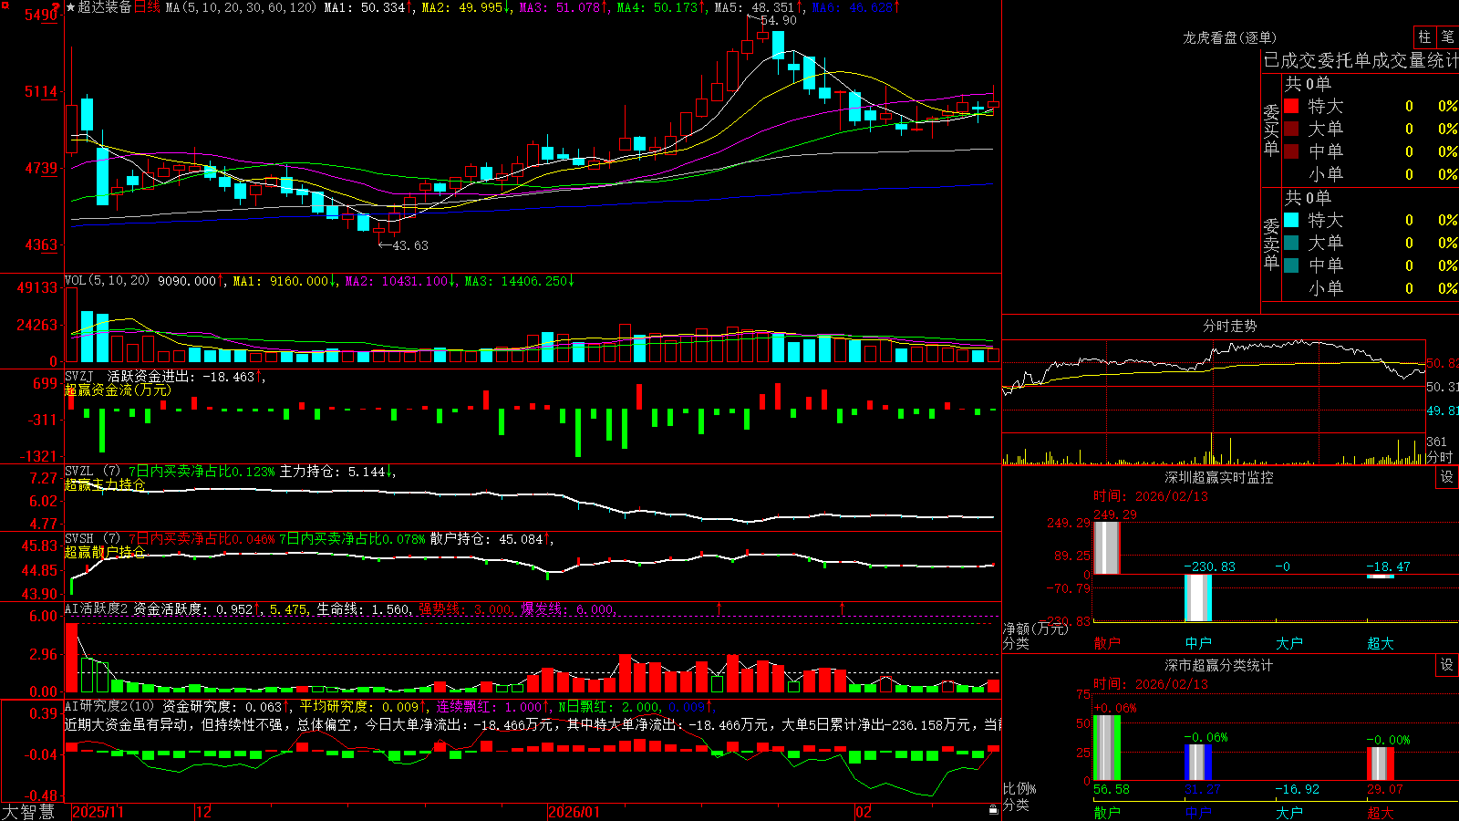Click the 散户 bar valued 249.29
Viewport: 1459px width, 821px height.
coord(1106,547)
